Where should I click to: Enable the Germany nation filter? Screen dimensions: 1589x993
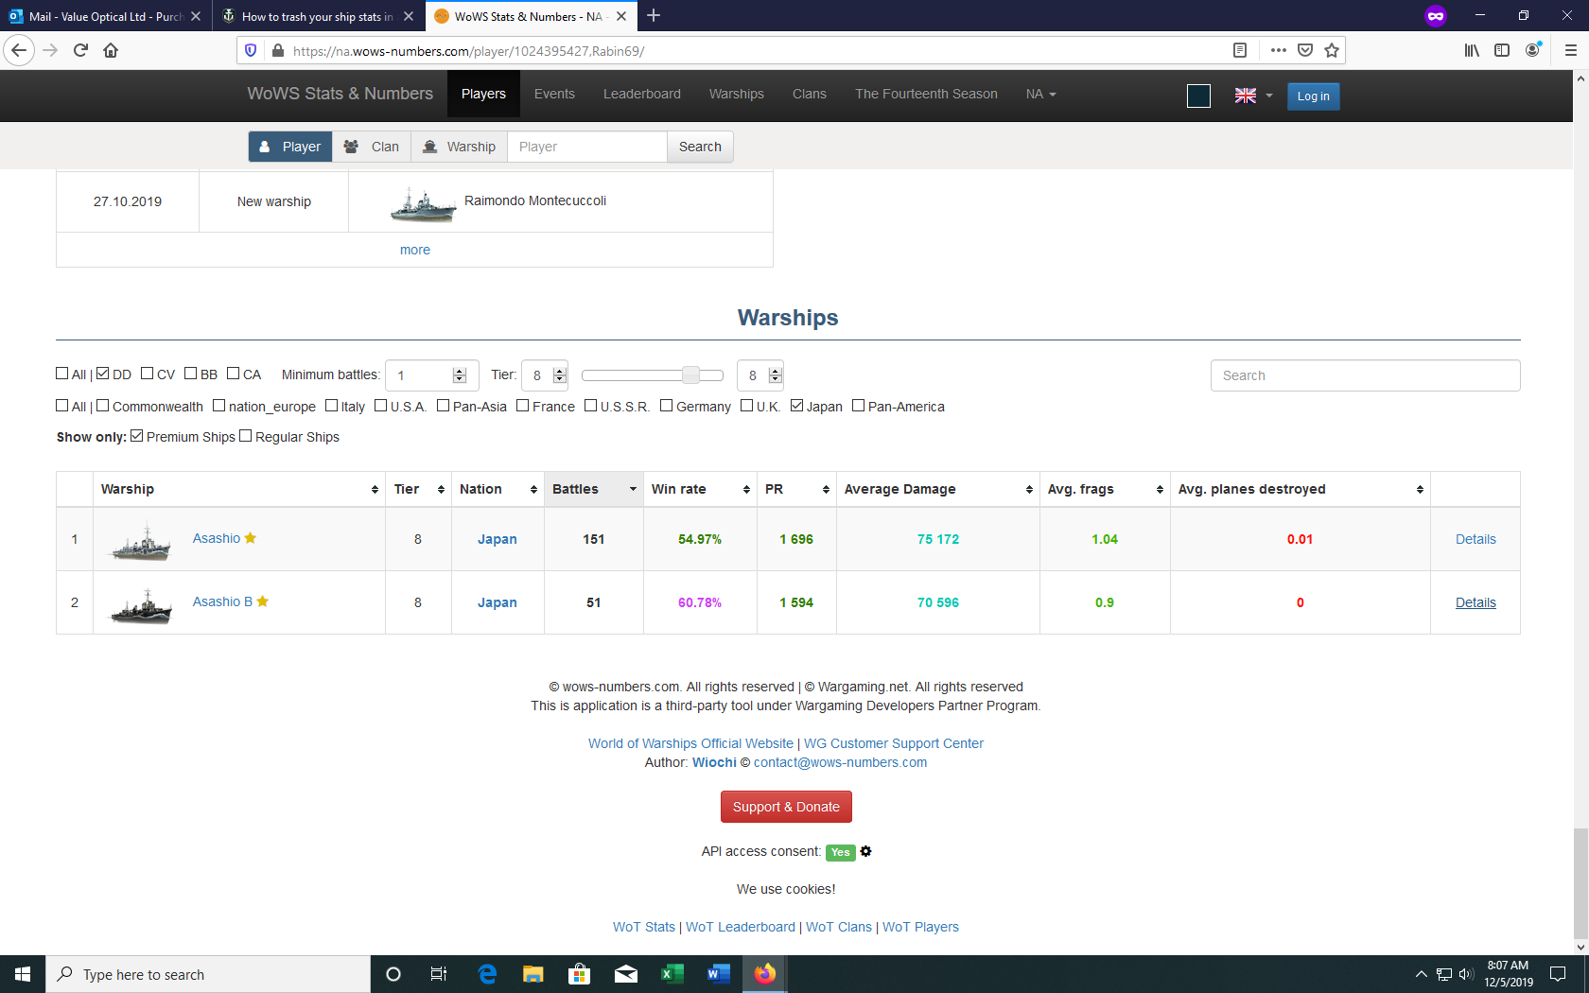click(666, 406)
